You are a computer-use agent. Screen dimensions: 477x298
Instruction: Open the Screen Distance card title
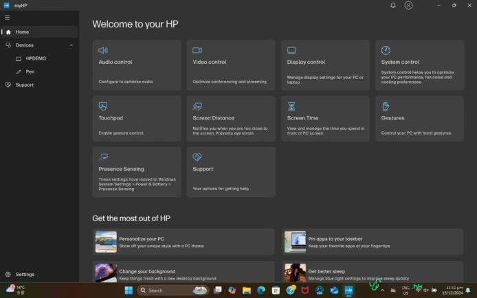214,118
